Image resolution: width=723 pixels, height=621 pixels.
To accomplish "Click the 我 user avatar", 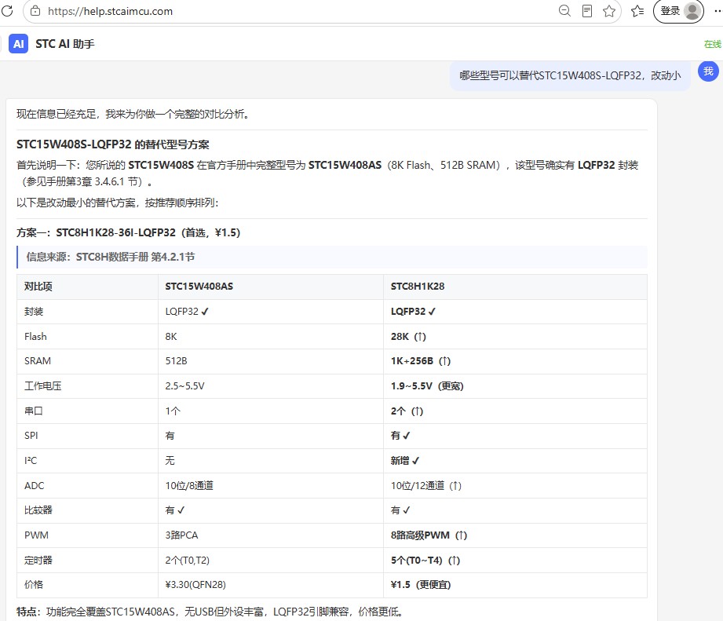I will pyautogui.click(x=708, y=71).
